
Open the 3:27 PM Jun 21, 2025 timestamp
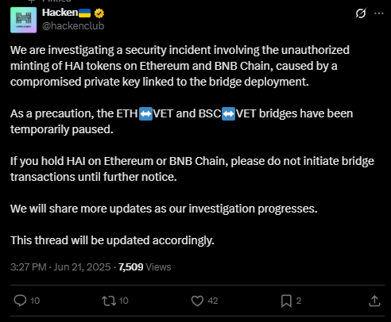tap(60, 267)
